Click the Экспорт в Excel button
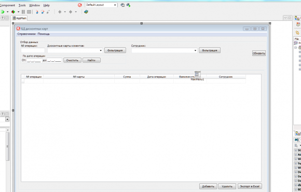 [x=250, y=186]
